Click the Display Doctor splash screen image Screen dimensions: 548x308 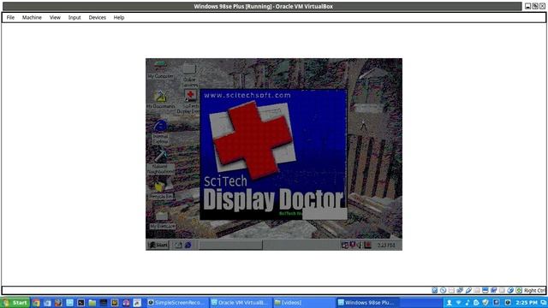point(273,154)
